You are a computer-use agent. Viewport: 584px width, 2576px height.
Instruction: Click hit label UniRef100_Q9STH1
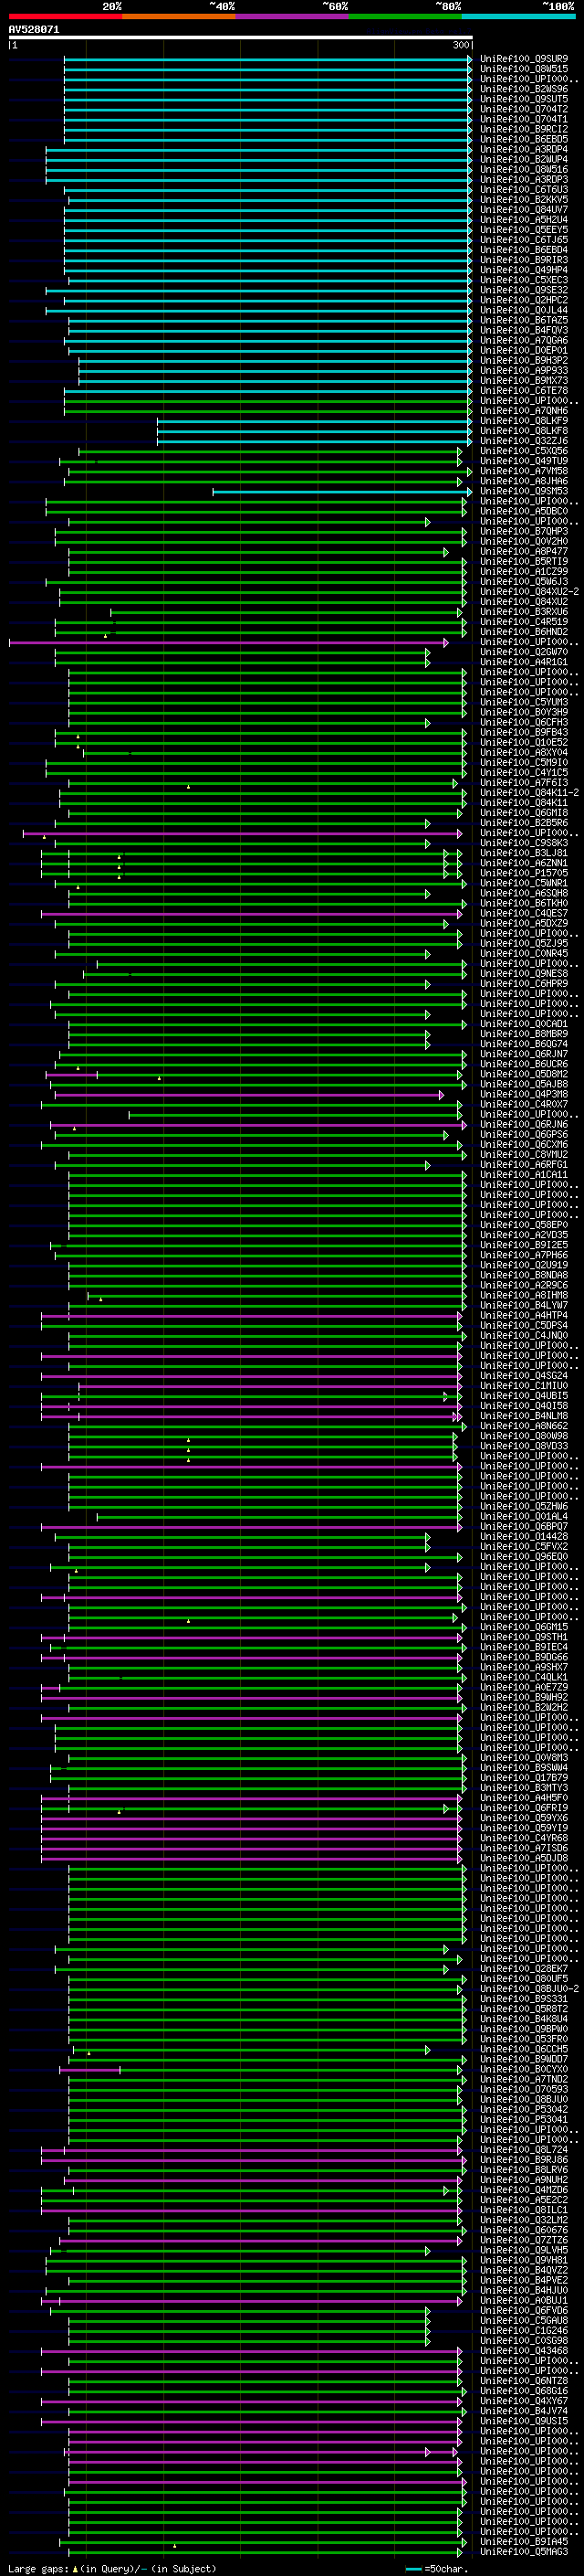tap(524, 1637)
